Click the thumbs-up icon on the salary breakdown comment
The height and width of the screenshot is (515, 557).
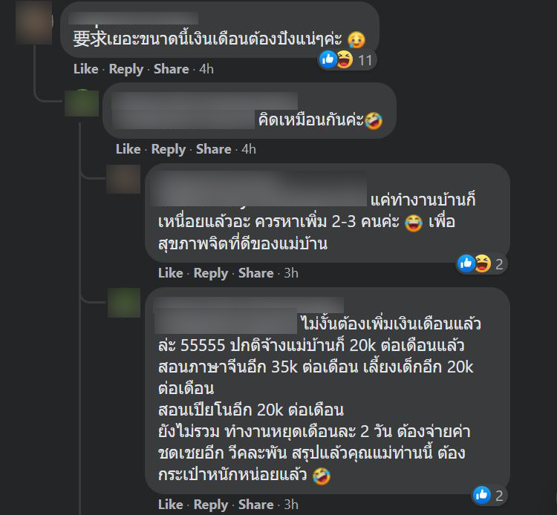pos(482,495)
